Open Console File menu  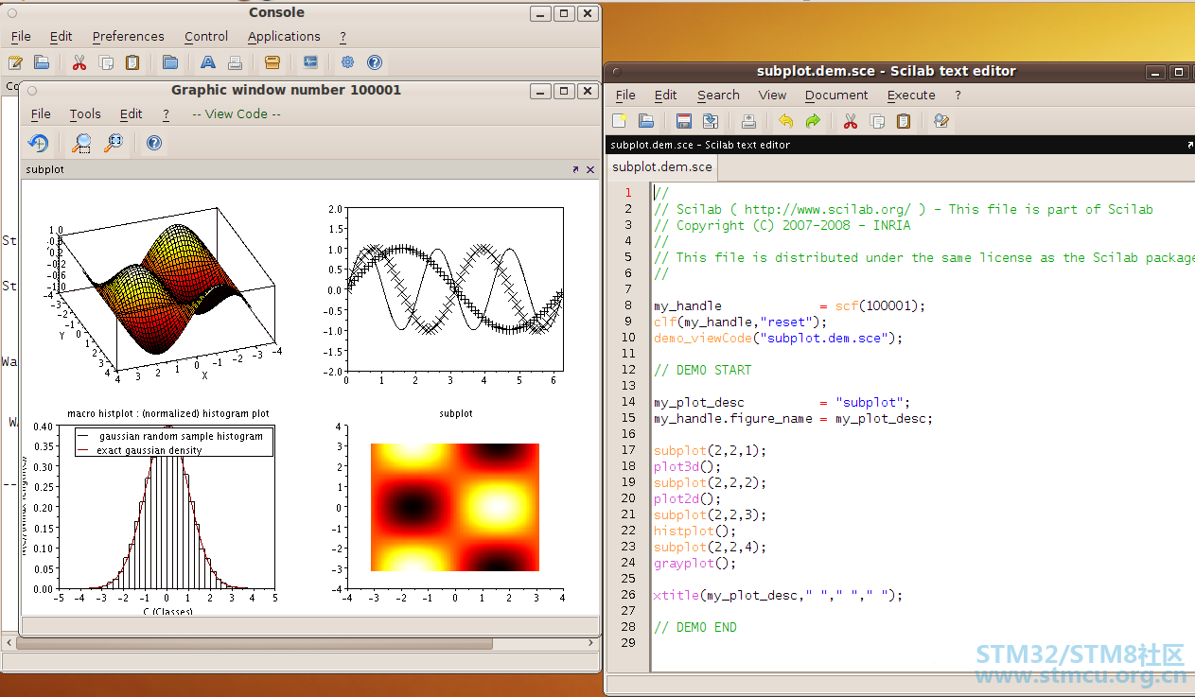coord(21,36)
